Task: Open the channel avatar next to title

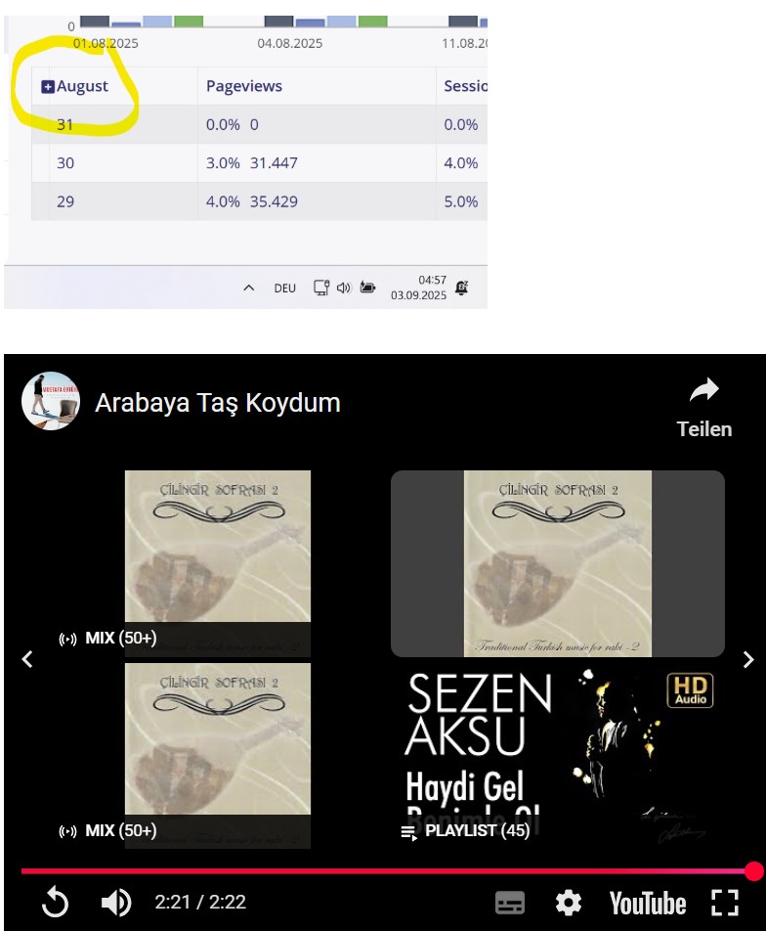Action: 51,401
